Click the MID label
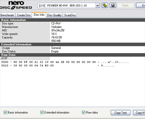145x119 pixels. (4, 30)
